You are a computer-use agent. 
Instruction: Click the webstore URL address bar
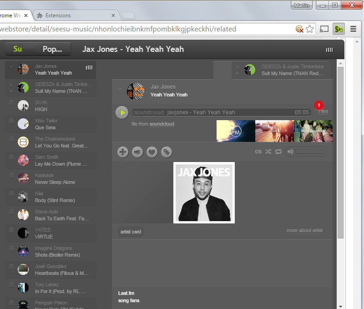pos(146,29)
